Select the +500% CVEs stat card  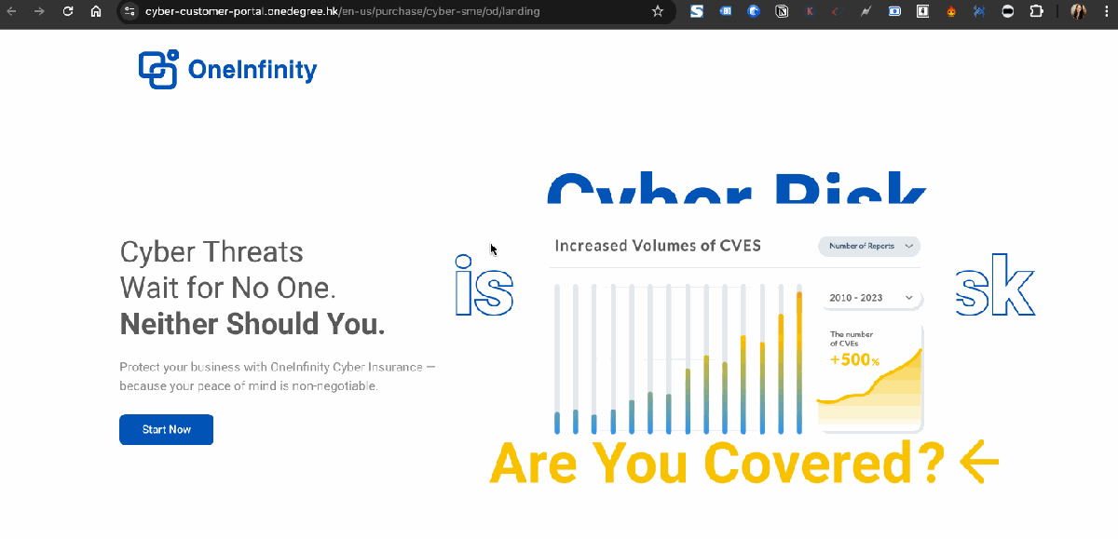click(868, 377)
